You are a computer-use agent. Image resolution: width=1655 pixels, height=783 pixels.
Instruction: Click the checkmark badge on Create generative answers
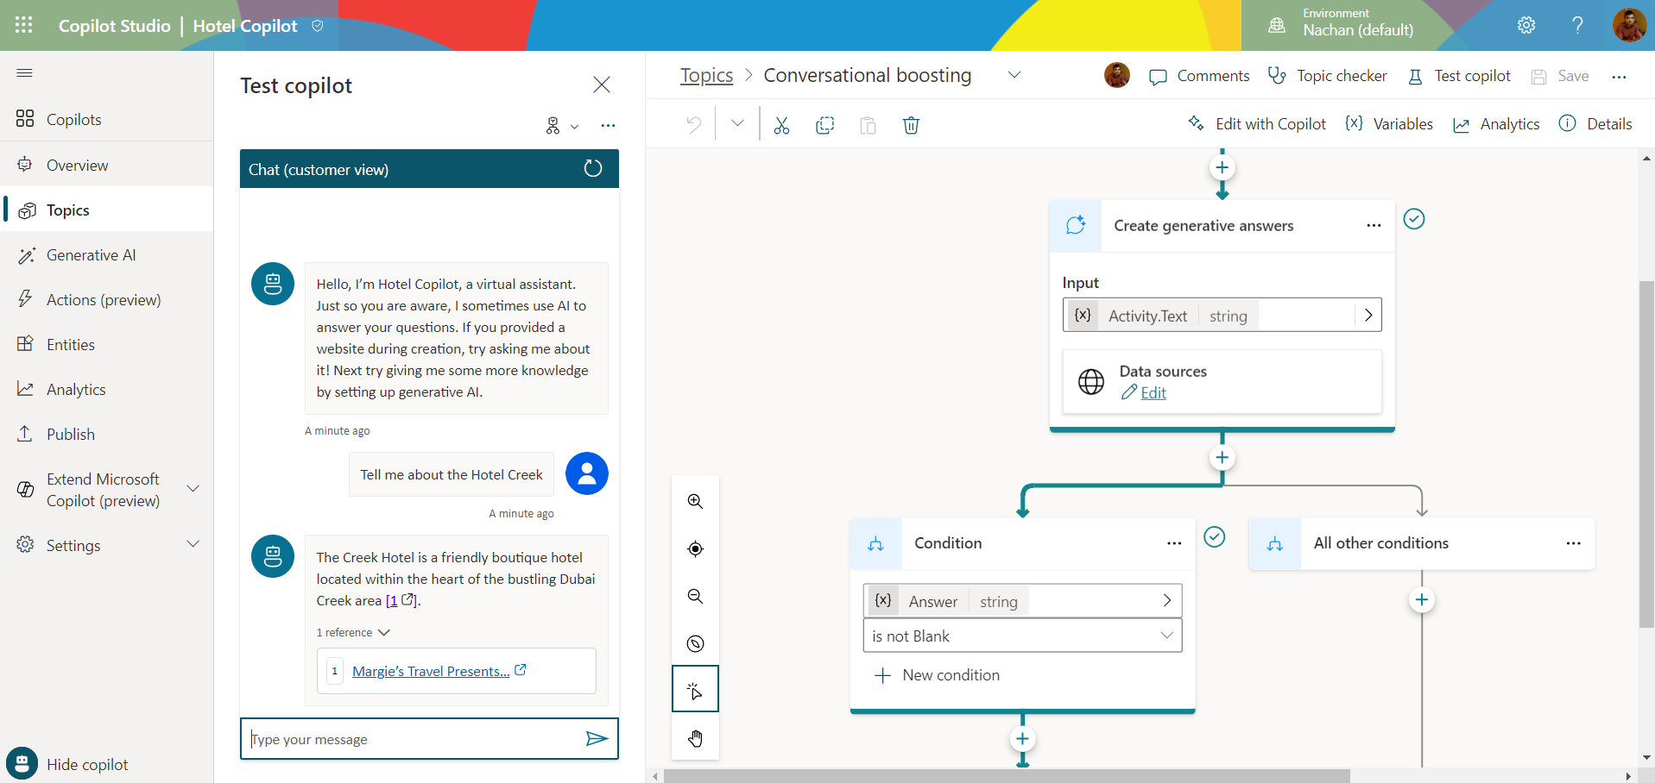1413,219
